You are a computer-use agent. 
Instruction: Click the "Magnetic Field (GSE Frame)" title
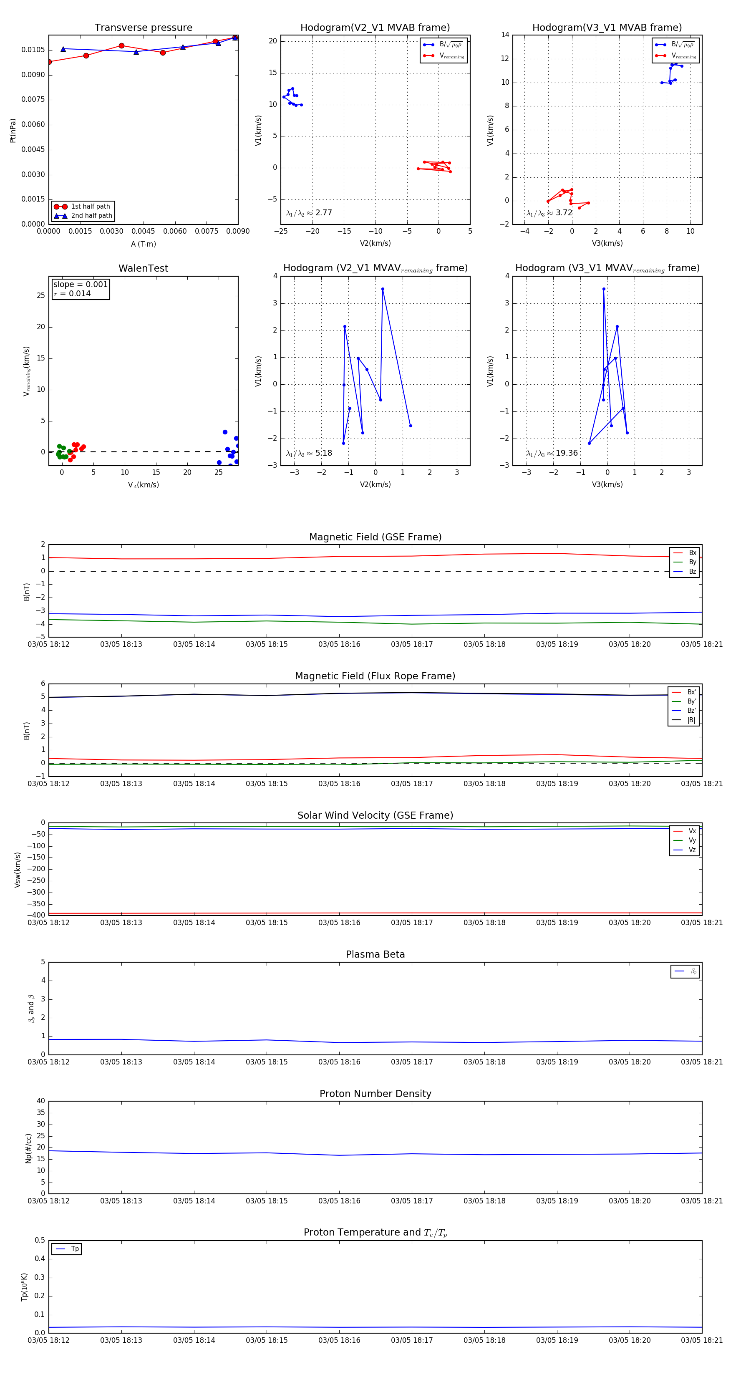pos(375,537)
